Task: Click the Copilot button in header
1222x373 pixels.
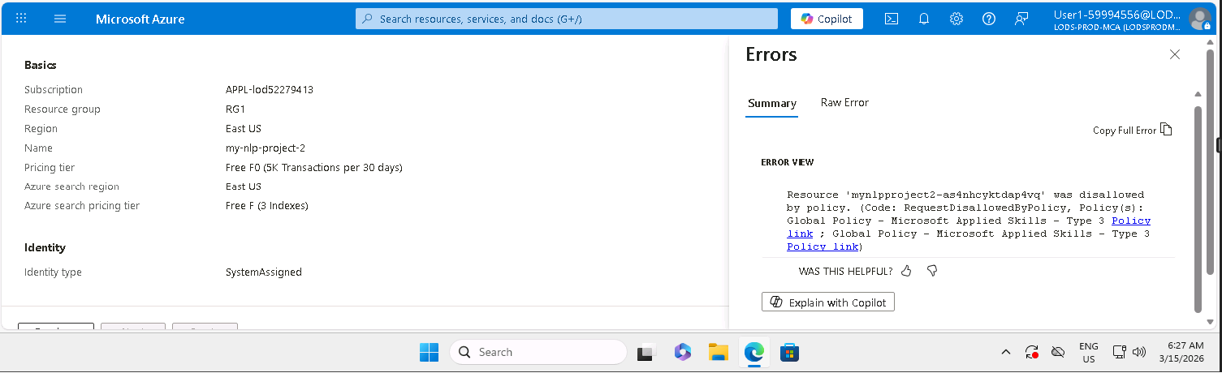Action: [827, 19]
